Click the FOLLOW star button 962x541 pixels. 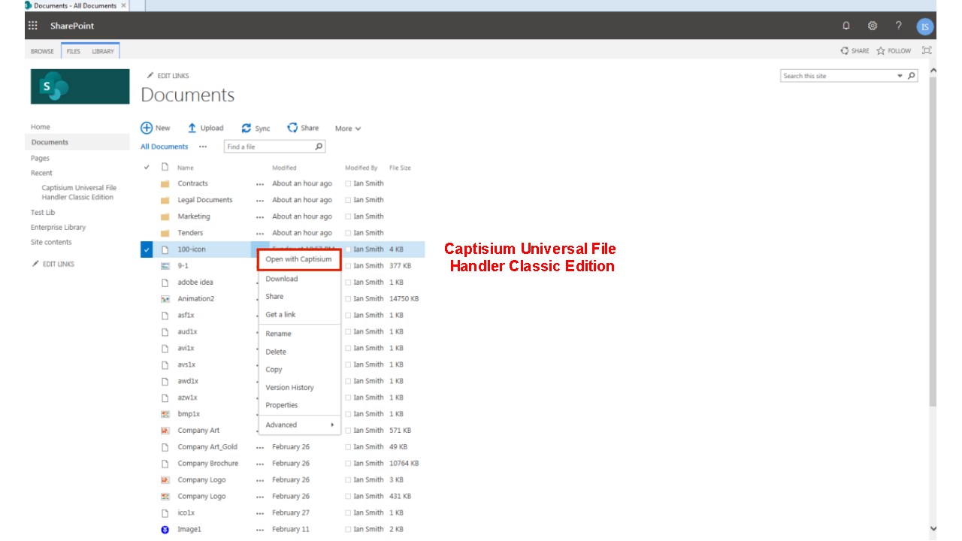894,51
